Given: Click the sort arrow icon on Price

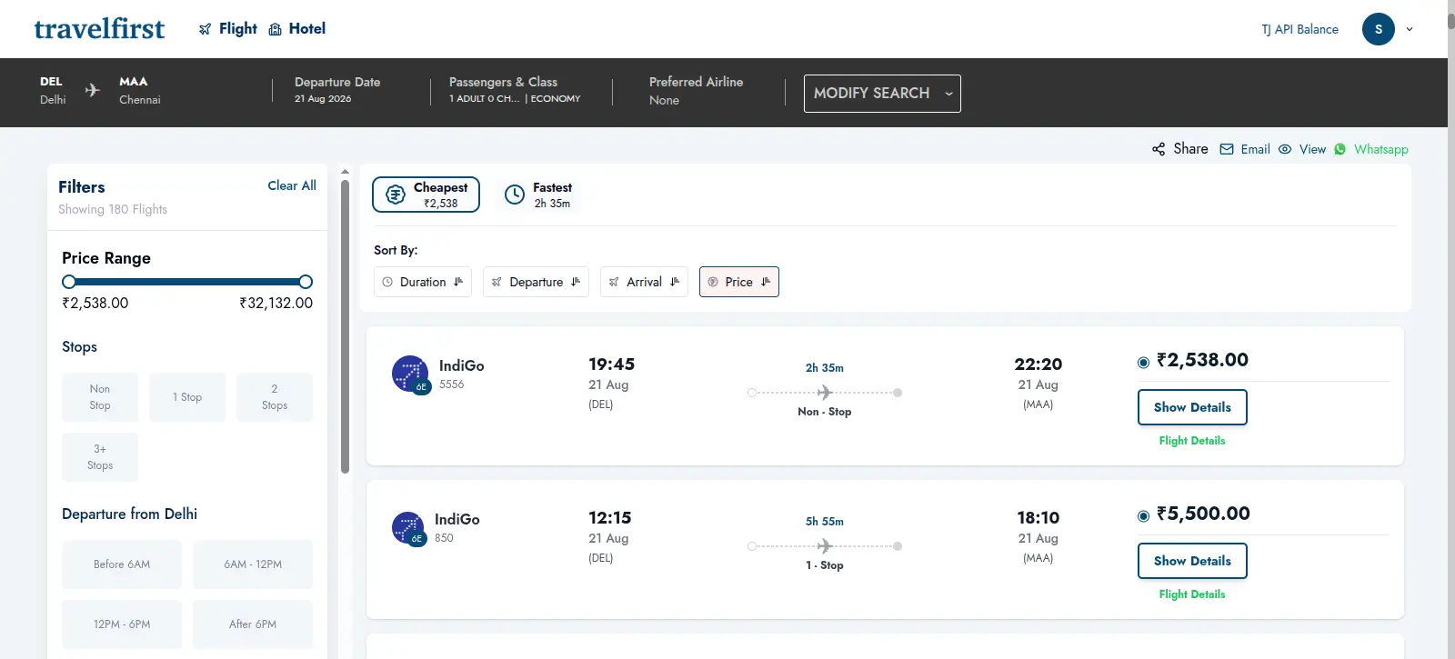Looking at the screenshot, I should 766,282.
